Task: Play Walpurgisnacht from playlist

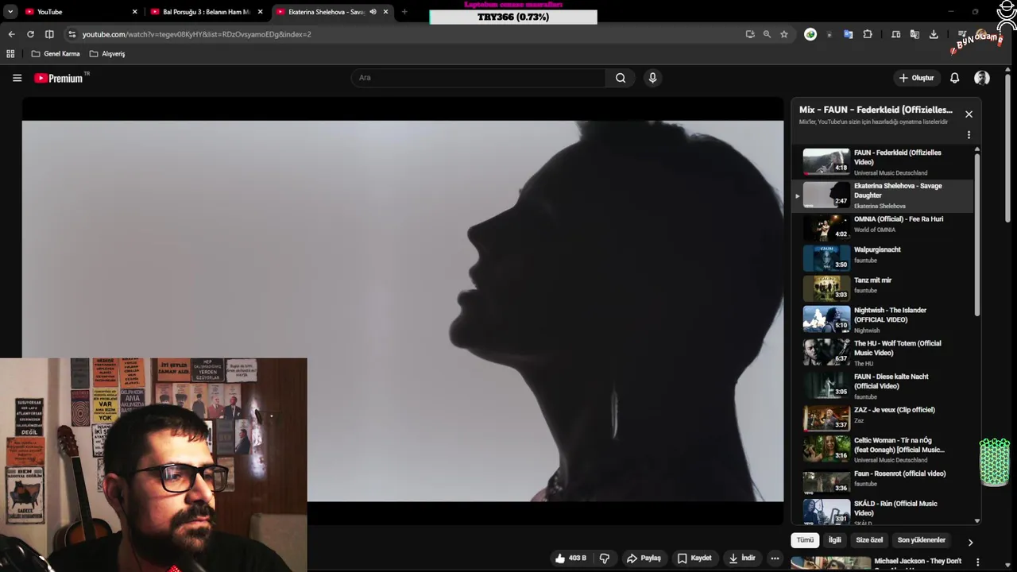Action: coord(882,258)
